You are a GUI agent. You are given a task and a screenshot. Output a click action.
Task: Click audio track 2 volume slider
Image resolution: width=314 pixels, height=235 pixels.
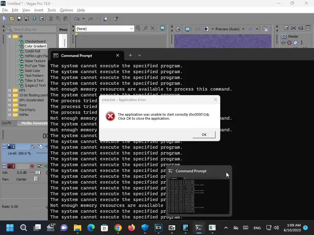37,173
